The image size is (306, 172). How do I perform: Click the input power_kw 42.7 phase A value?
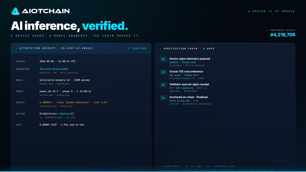click(x=65, y=91)
